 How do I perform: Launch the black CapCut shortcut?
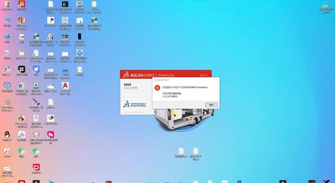[x=22, y=71]
